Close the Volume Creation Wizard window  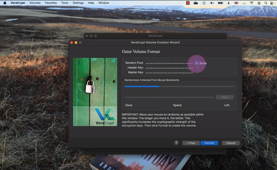coord(71,42)
